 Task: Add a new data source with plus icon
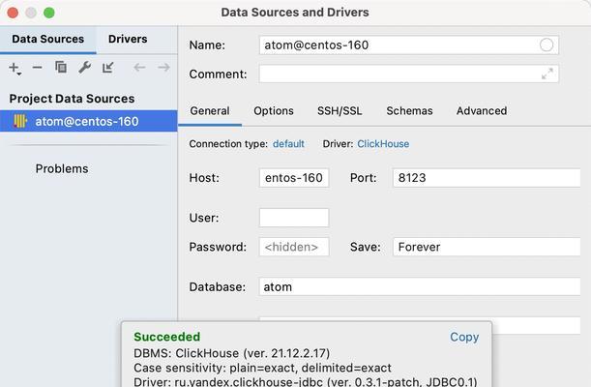tap(15, 68)
